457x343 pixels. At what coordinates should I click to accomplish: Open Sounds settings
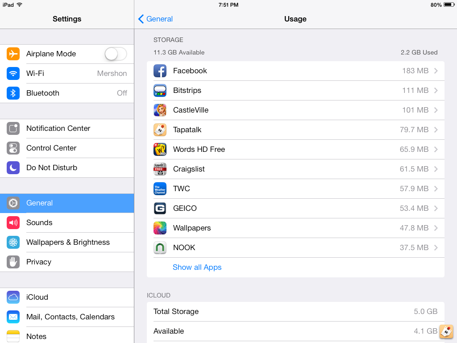67,223
